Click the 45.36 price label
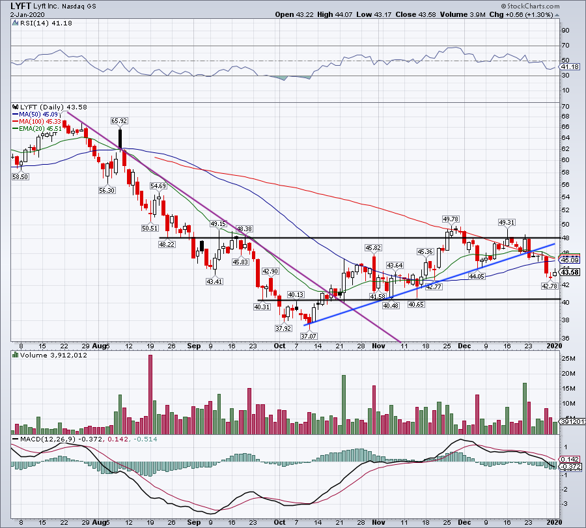586x528 pixels. click(425, 252)
